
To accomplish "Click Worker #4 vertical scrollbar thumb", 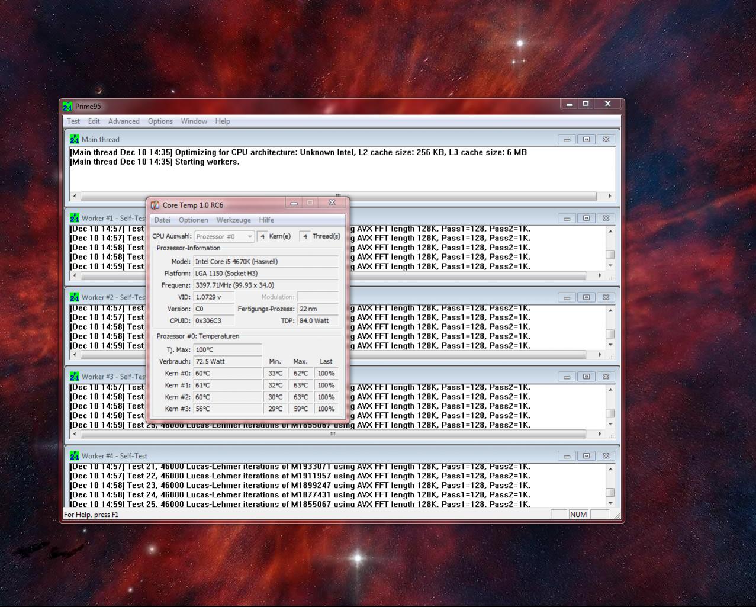I will [610, 493].
